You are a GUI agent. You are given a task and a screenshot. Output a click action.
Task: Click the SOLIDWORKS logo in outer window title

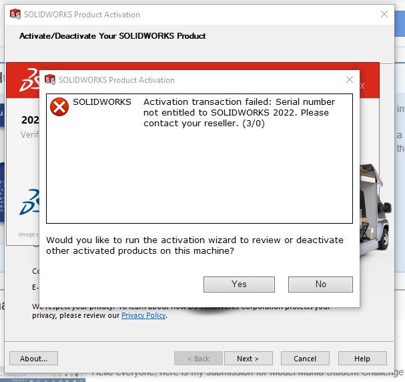(15, 14)
